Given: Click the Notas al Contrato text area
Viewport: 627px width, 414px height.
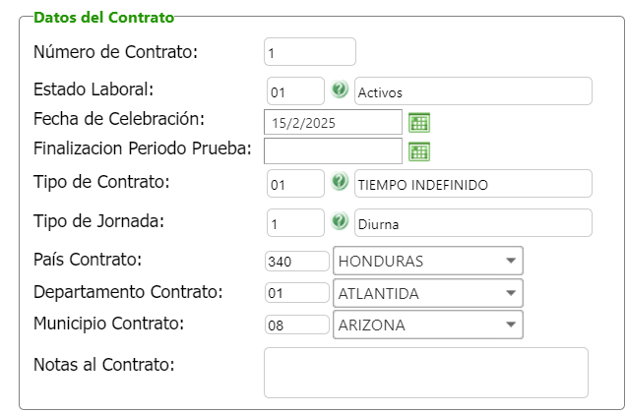Looking at the screenshot, I should click(x=425, y=372).
